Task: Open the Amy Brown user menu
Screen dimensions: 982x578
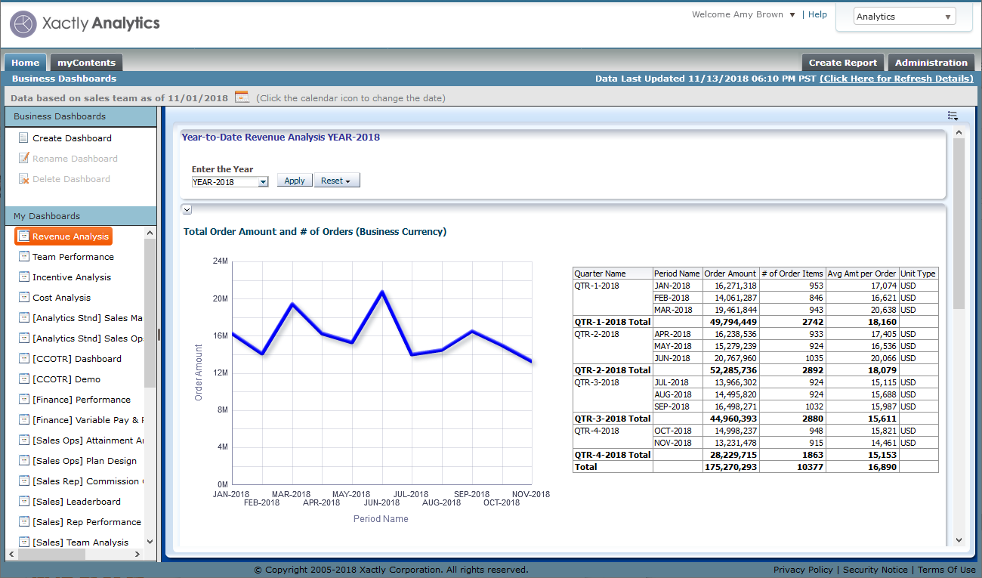Action: coord(792,14)
